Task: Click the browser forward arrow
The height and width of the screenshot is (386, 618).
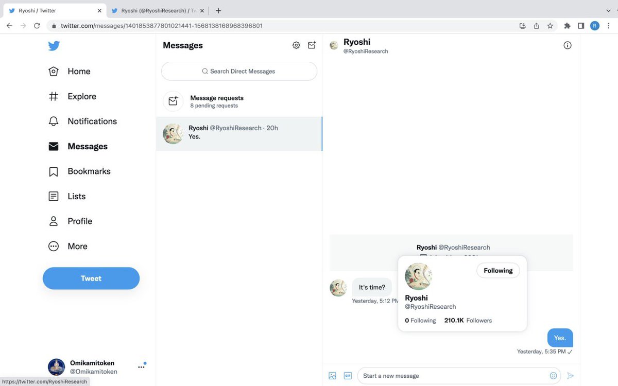Action: point(23,26)
